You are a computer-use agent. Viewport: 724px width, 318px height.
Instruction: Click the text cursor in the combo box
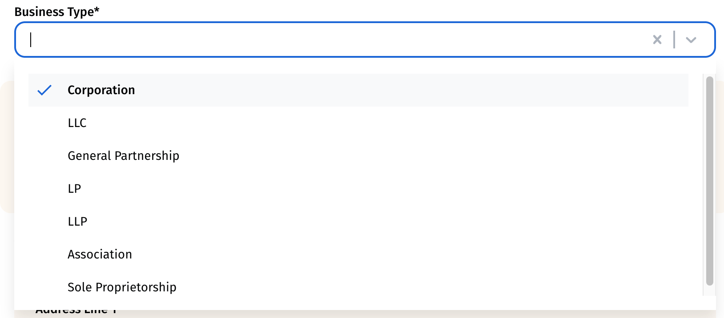coord(31,40)
